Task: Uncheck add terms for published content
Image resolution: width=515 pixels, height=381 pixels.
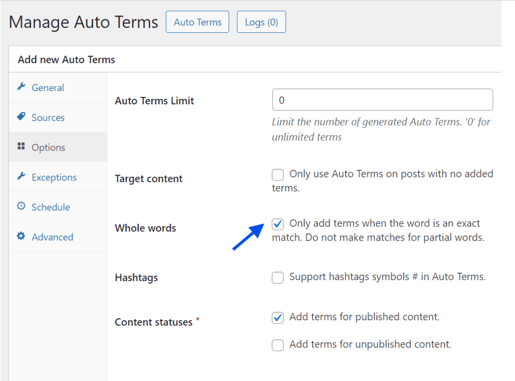Action: (x=277, y=317)
